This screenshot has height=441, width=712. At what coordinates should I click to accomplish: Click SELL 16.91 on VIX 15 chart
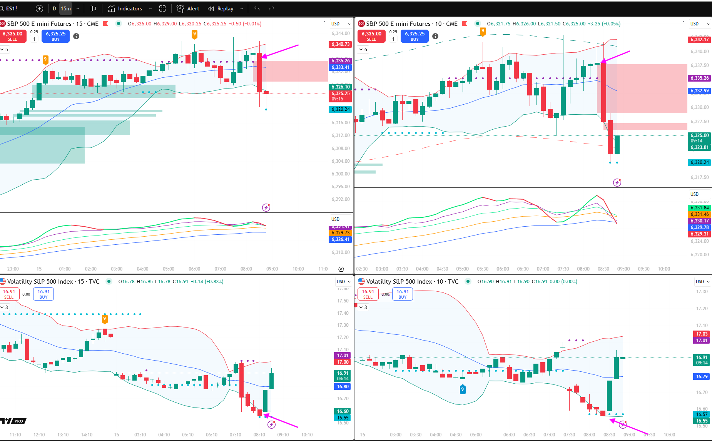pyautogui.click(x=9, y=294)
